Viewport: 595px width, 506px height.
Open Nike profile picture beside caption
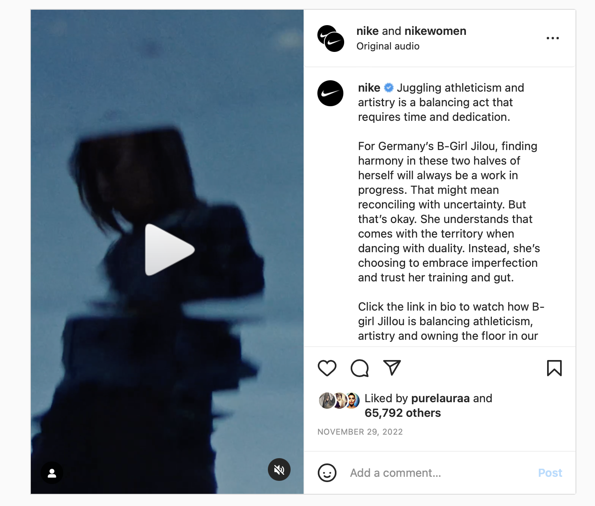click(330, 93)
